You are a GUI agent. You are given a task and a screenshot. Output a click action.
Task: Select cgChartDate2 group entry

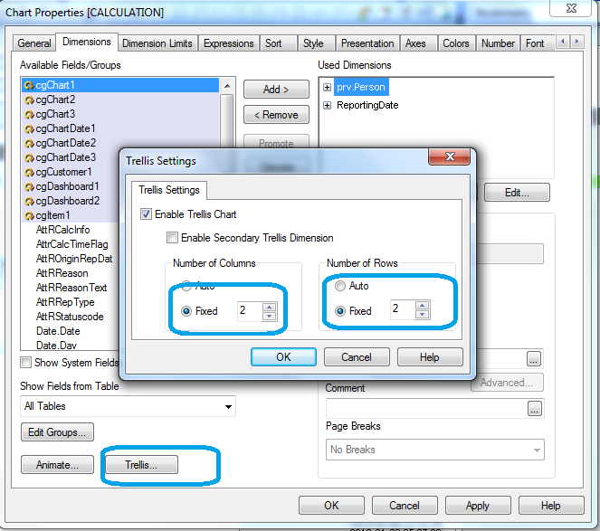point(120,143)
